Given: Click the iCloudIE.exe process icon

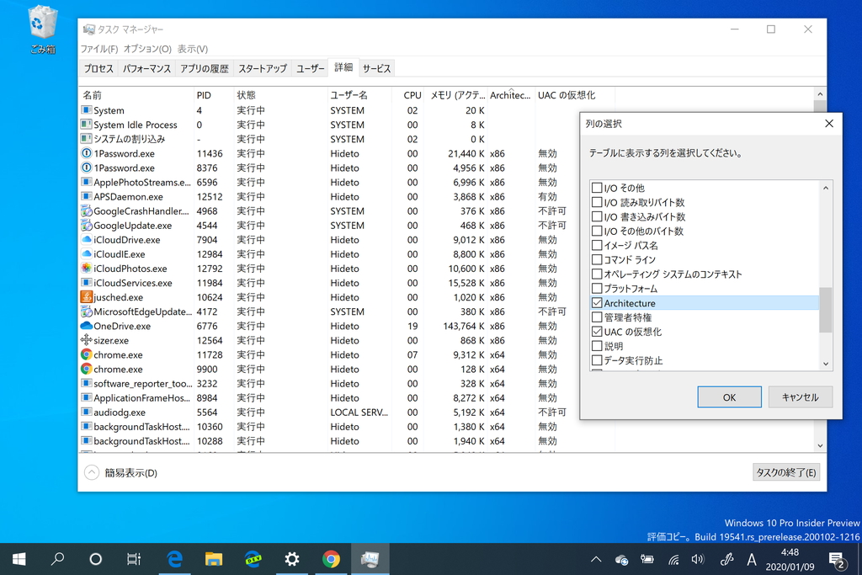Looking at the screenshot, I should point(87,254).
